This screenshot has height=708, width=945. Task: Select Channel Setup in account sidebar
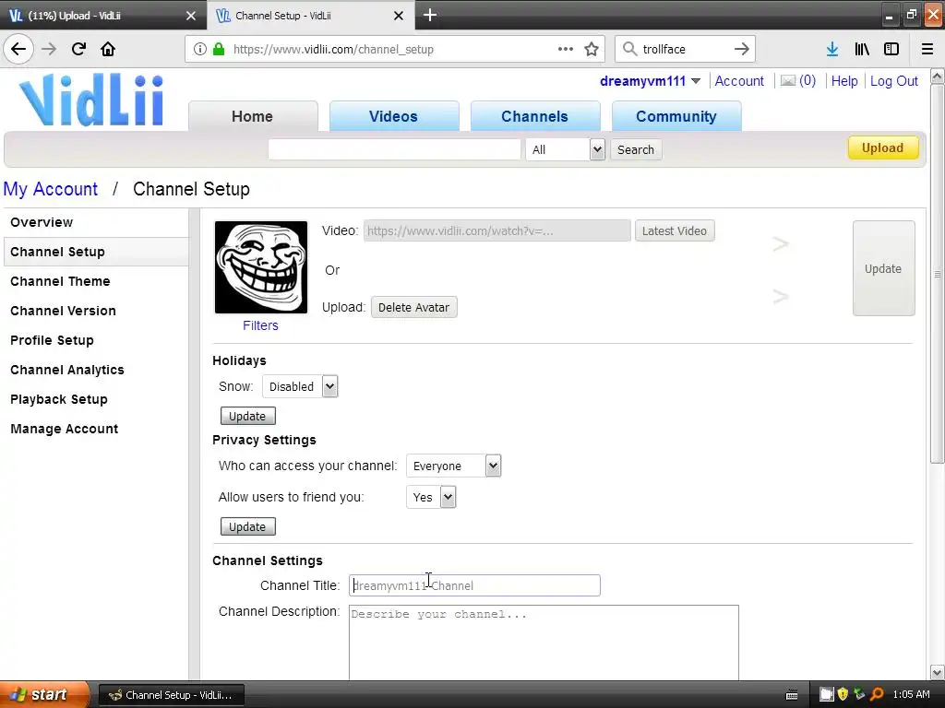coord(96,252)
